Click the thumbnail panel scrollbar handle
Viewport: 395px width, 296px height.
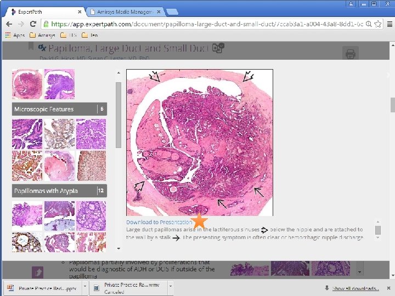pyautogui.click(x=118, y=115)
